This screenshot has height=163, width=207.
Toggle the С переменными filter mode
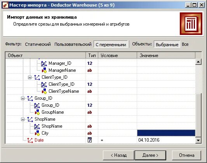[x=111, y=45]
